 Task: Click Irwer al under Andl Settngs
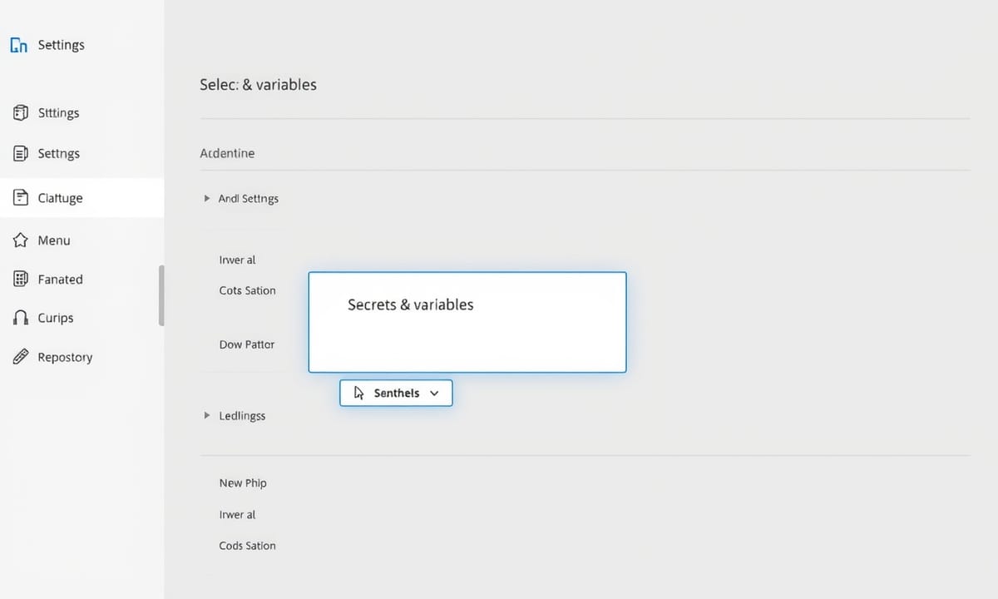[x=237, y=260]
